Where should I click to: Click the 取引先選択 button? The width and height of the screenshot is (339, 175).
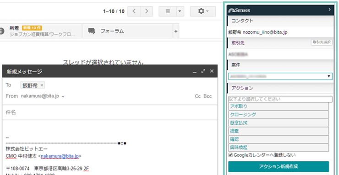pyautogui.click(x=322, y=42)
